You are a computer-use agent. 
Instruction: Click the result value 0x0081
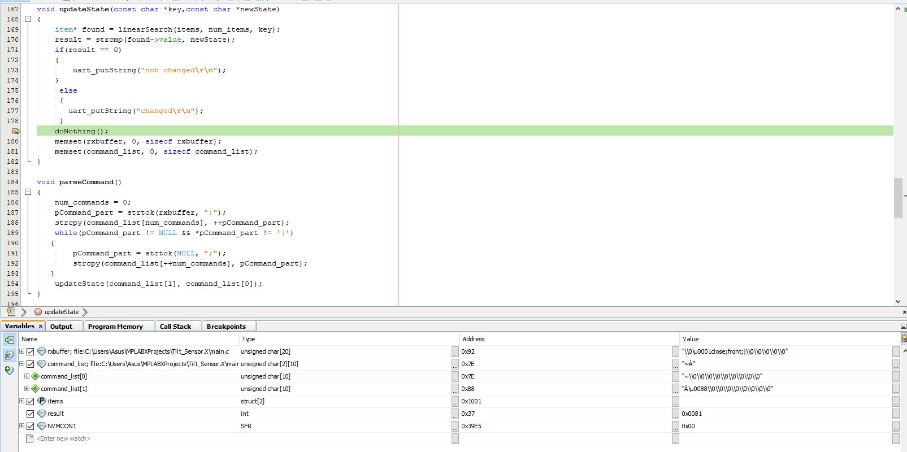coord(692,414)
